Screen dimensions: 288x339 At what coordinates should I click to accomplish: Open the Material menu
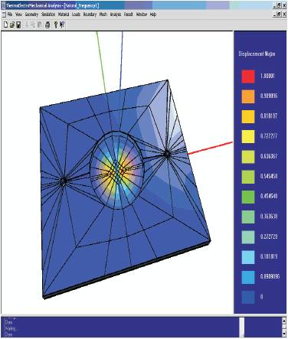tap(64, 15)
